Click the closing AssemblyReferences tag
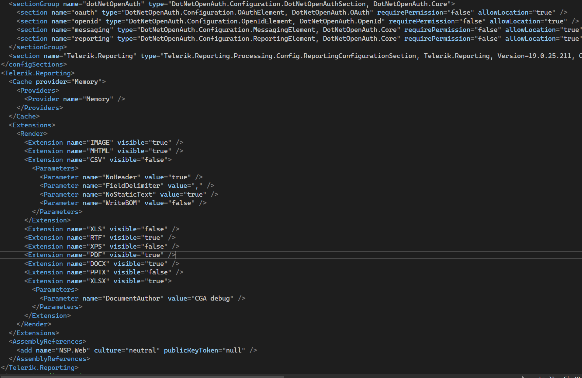The width and height of the screenshot is (582, 378). pos(50,359)
